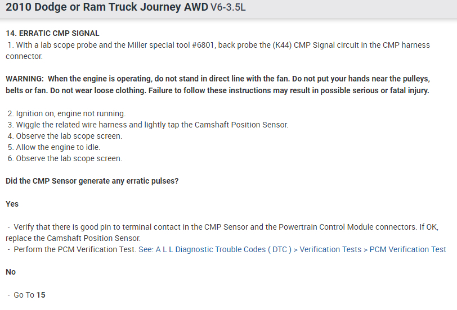Viewport: 457px width, 310px height.
Task: Click the 'replace the Camshaft Position Sensor' text
Action: coord(73,238)
